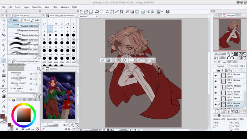The image size is (247, 139).
Task: Select the Watercolor sub tool tab
Action: click(14, 20)
